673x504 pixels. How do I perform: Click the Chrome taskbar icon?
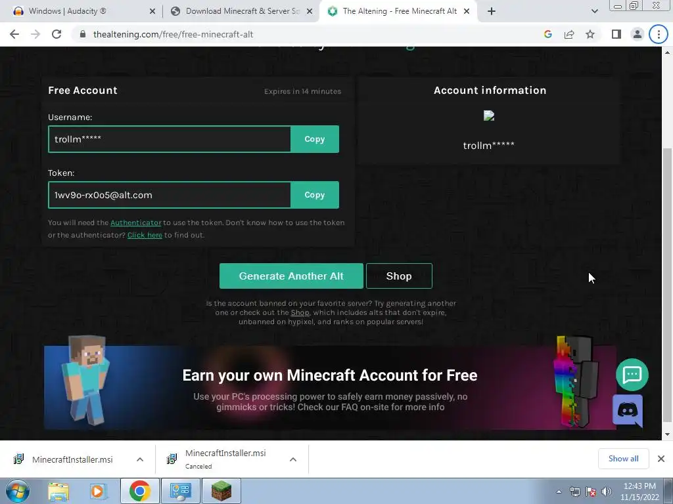[139, 491]
